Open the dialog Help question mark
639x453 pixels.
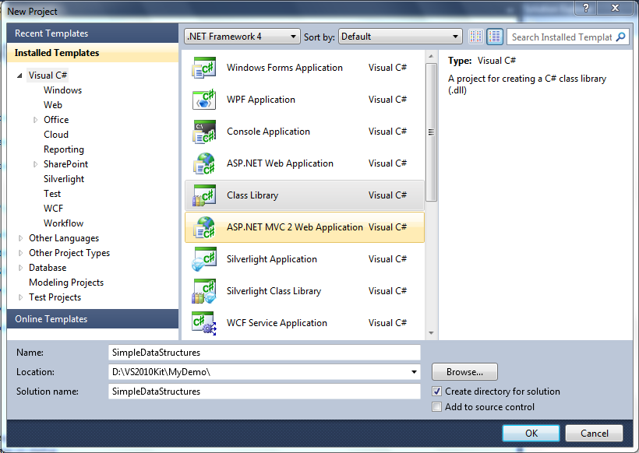point(585,8)
